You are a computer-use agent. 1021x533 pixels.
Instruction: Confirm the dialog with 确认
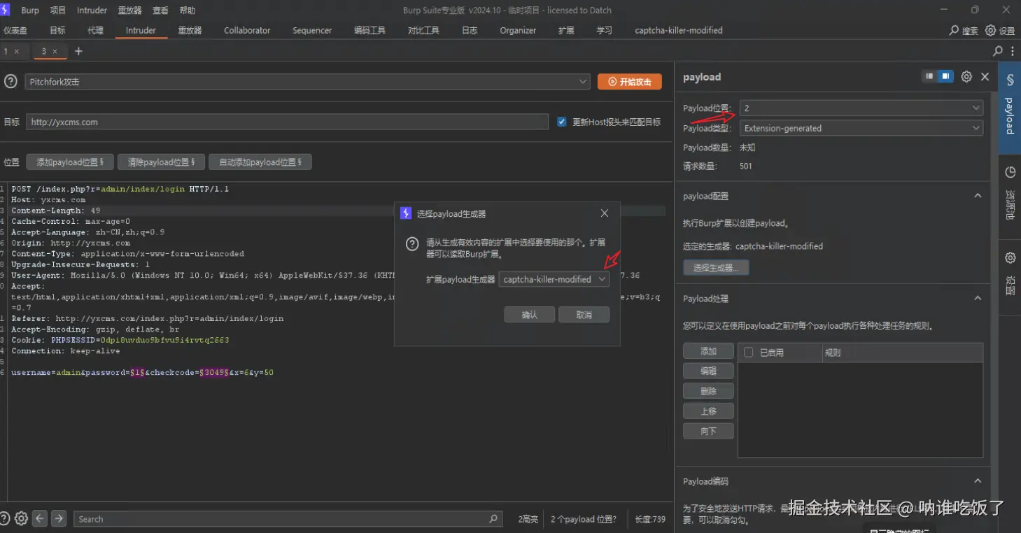529,315
